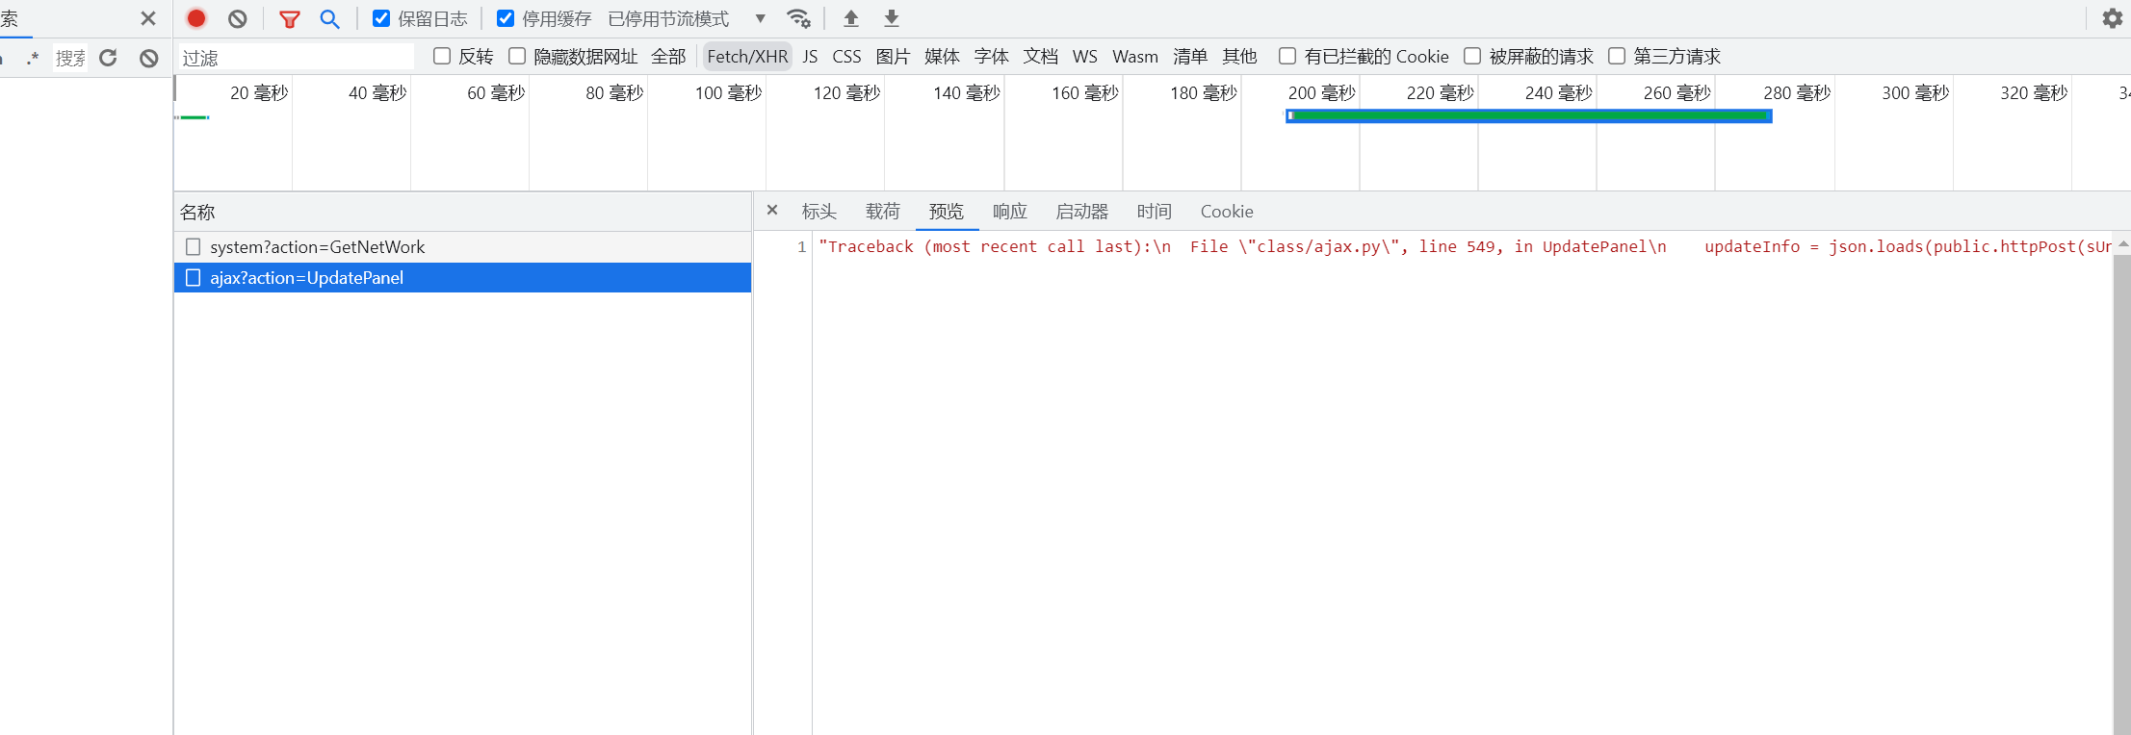Toggle the filter funnel icon
This screenshot has height=735, width=2131.
(289, 18)
